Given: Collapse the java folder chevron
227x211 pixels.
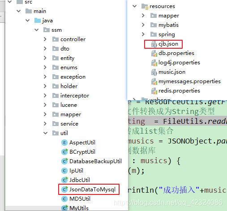Looking at the screenshot, I should [28, 21].
